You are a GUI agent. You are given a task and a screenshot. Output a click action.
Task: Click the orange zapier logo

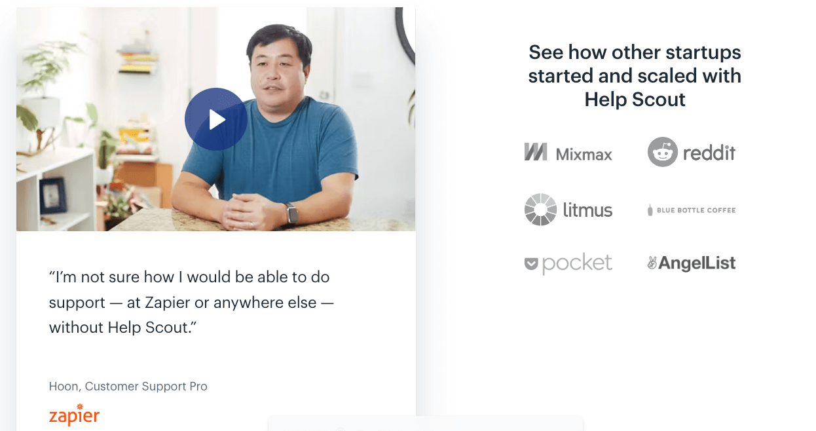coord(74,415)
